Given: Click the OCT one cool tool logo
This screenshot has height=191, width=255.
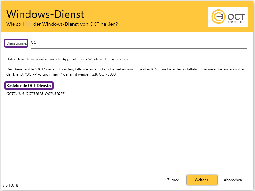Looking at the screenshot, I should click(x=228, y=17).
